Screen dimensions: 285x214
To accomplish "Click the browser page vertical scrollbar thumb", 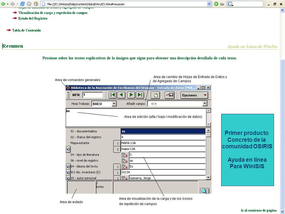I will pos(282,134).
